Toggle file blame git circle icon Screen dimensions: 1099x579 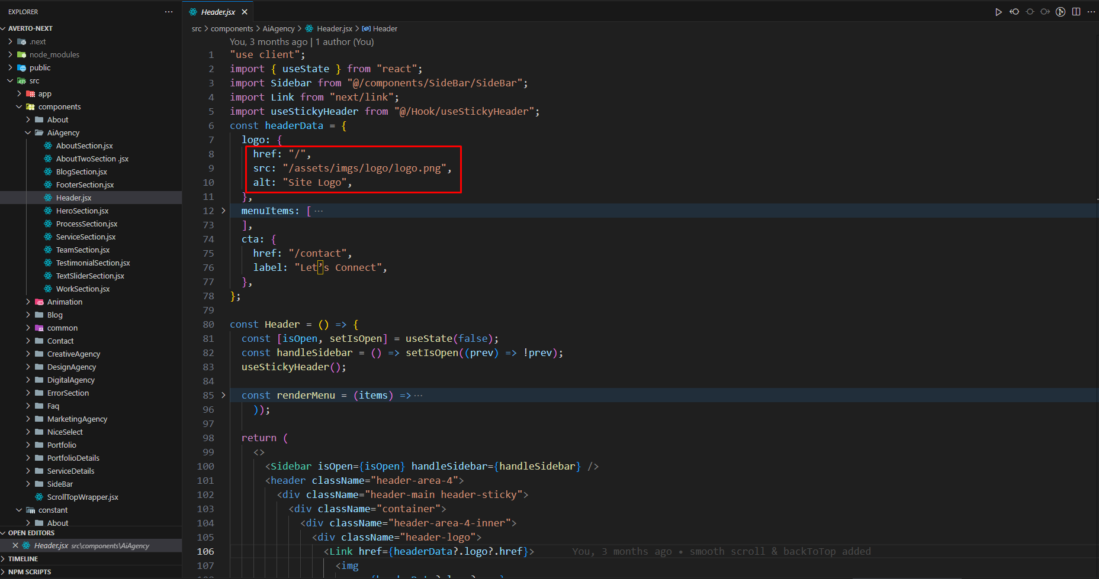[x=1061, y=12]
